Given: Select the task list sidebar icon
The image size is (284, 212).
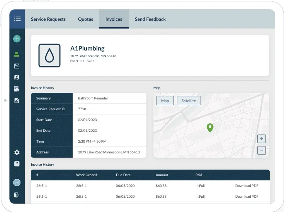Looking at the screenshot, I should click(x=17, y=66).
